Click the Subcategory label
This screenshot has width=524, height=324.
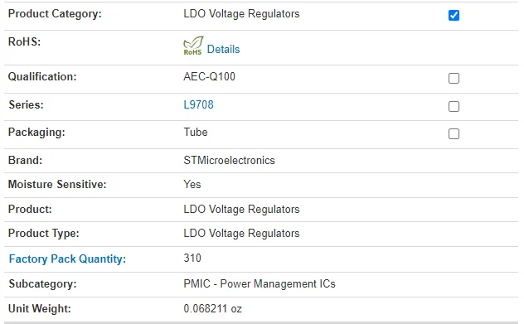click(x=42, y=283)
